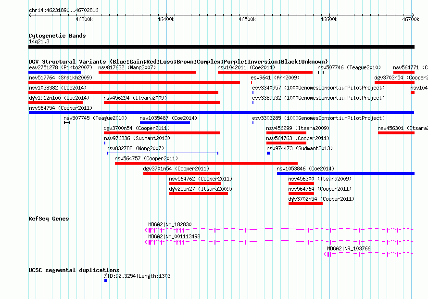Click the blue nsv1053846 gain bar
Viewport: 428px width, 299px height.
[x=346, y=173]
